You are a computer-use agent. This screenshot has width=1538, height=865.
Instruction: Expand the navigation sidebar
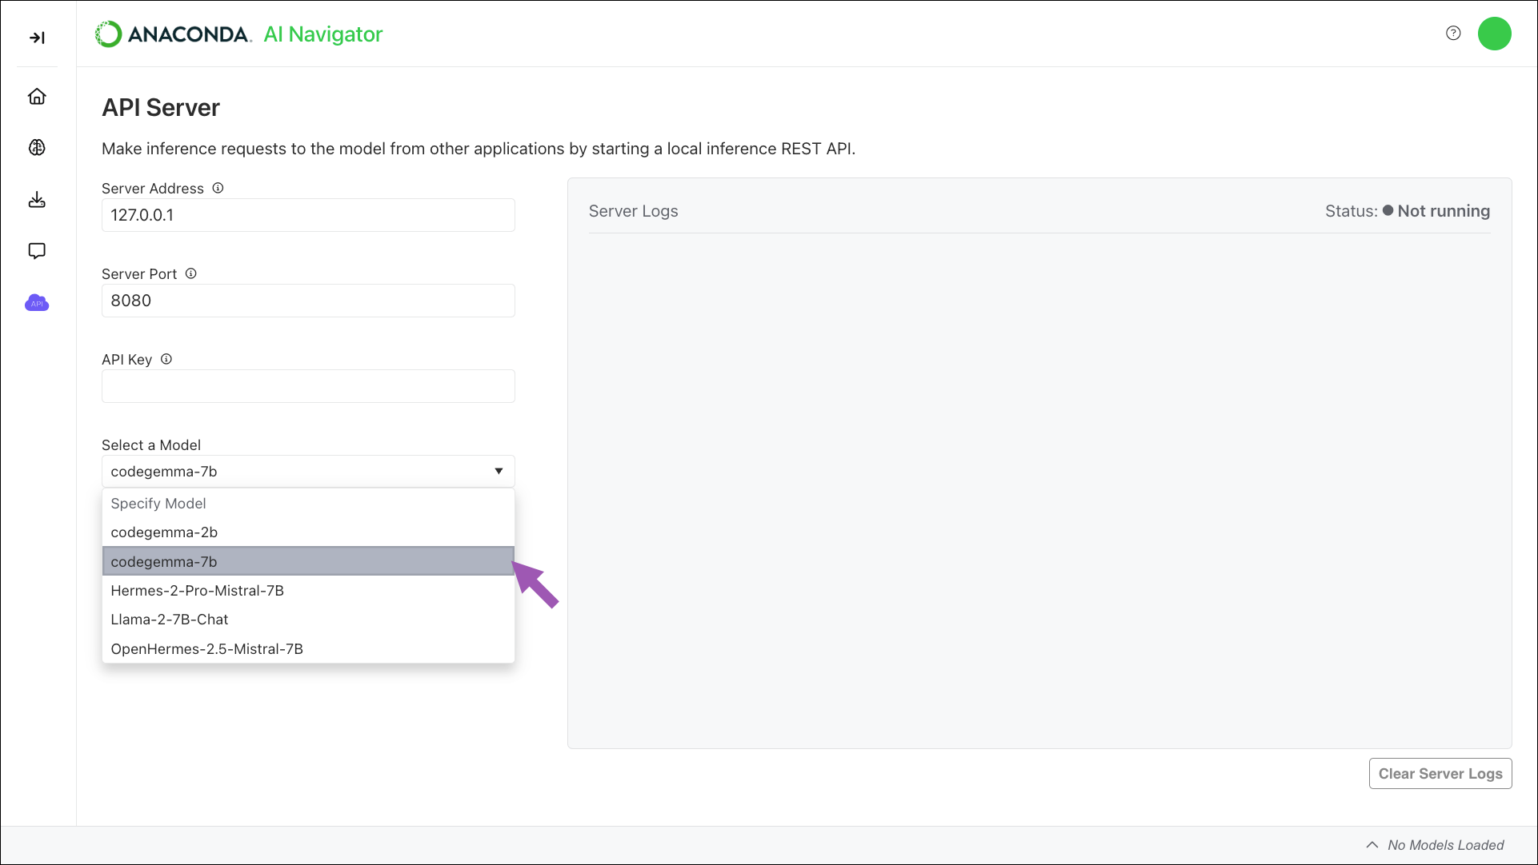[x=37, y=37]
